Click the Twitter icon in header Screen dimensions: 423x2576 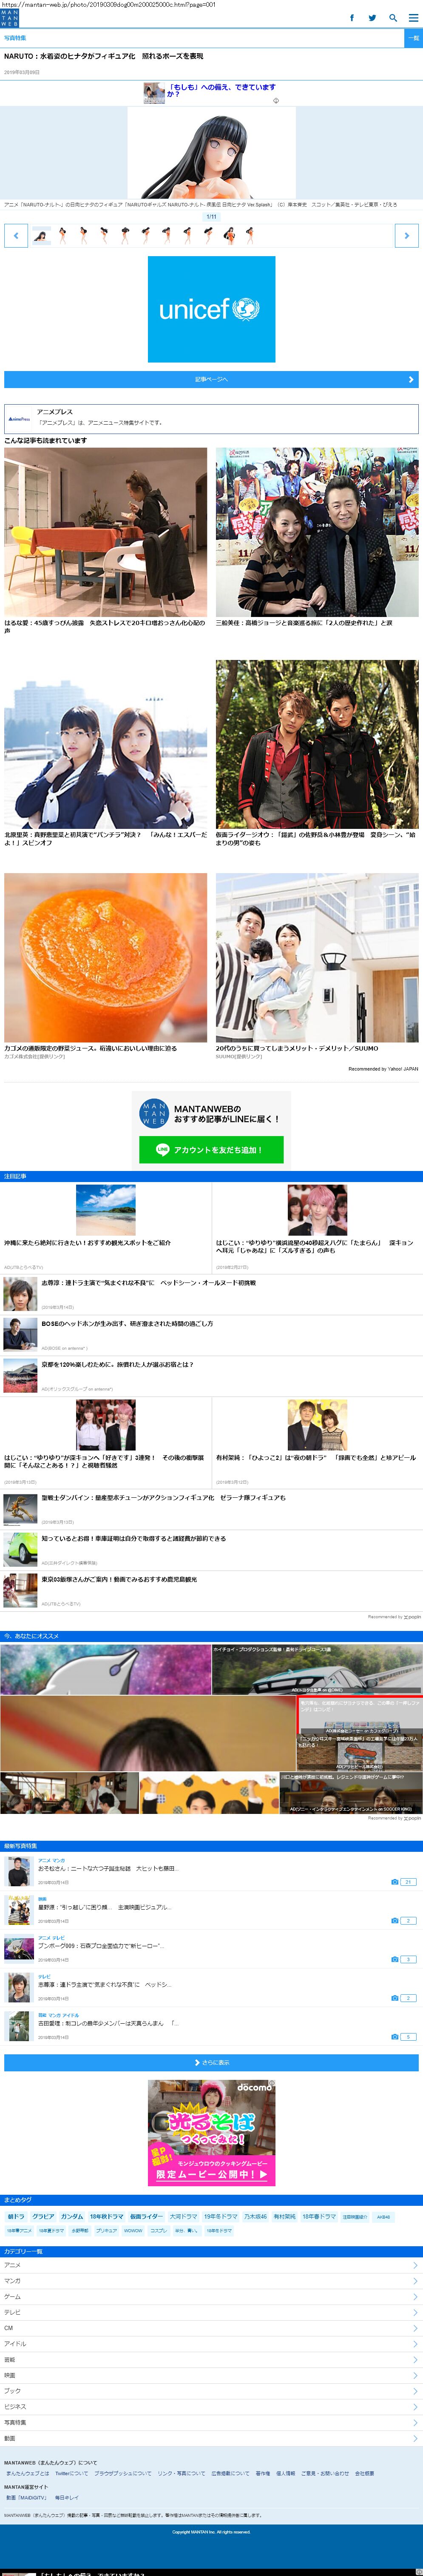372,18
